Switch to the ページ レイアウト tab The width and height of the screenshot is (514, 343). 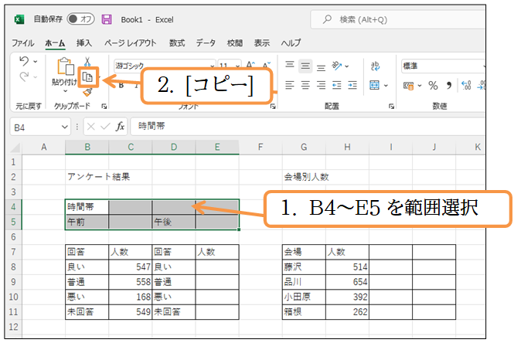point(131,43)
